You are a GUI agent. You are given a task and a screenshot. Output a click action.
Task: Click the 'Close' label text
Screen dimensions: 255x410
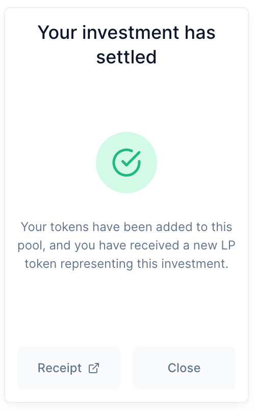click(184, 368)
